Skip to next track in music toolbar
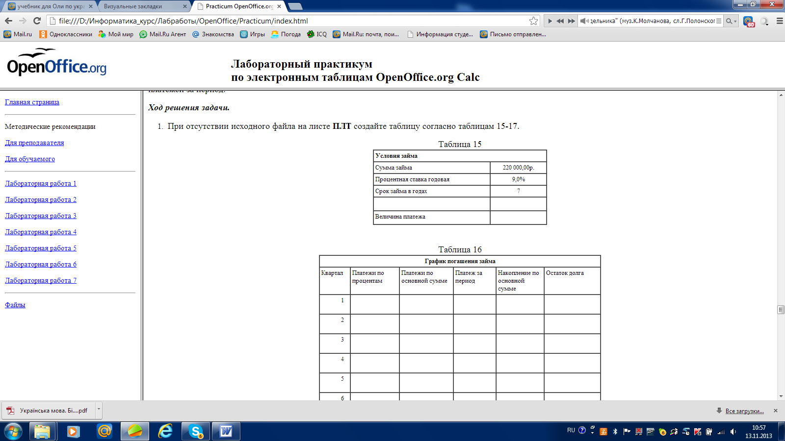 pos(571,21)
